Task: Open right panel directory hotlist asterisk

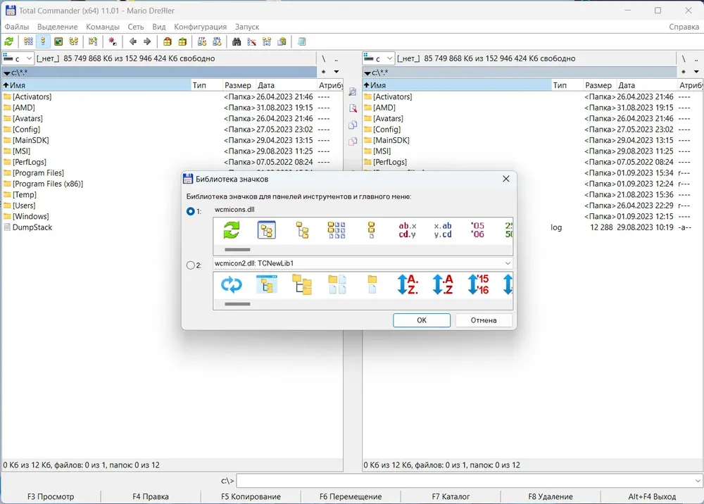Action: click(684, 72)
